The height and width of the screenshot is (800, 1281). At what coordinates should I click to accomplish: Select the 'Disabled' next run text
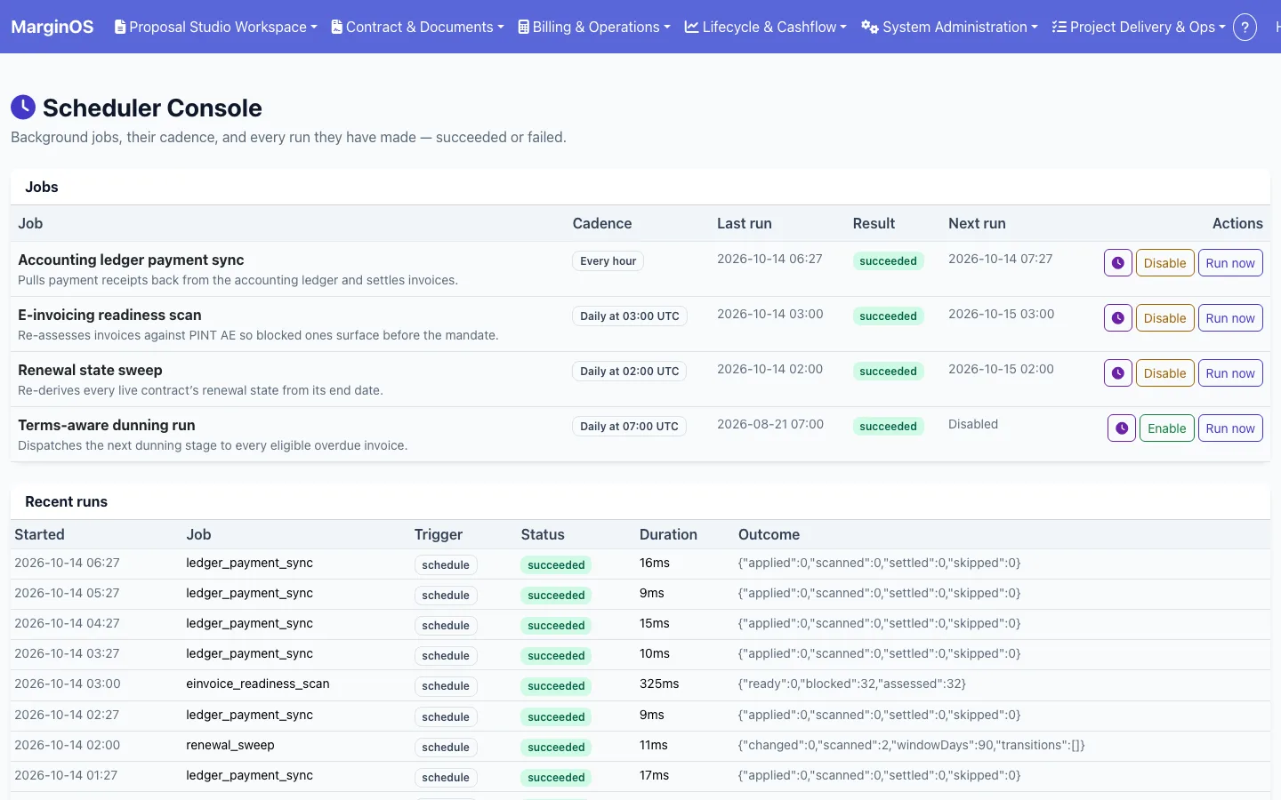(x=973, y=424)
